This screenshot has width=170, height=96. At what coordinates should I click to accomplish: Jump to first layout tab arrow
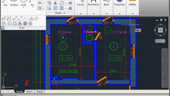pyautogui.click(x=3, y=91)
